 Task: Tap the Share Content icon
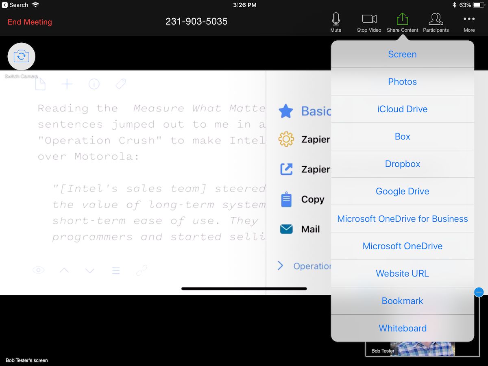coord(402,19)
